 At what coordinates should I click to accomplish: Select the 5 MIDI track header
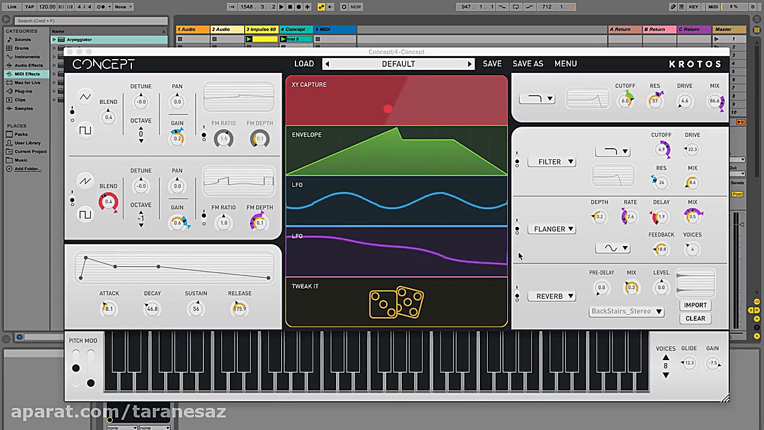pyautogui.click(x=335, y=29)
